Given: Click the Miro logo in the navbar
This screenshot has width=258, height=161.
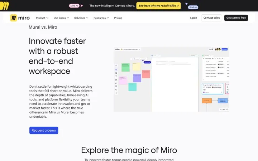Looking at the screenshot, I should [x=20, y=18].
